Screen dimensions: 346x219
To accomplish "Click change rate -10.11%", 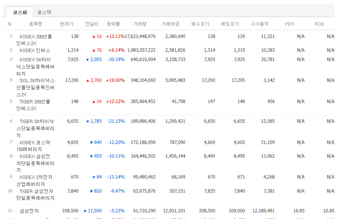I will (116, 156).
